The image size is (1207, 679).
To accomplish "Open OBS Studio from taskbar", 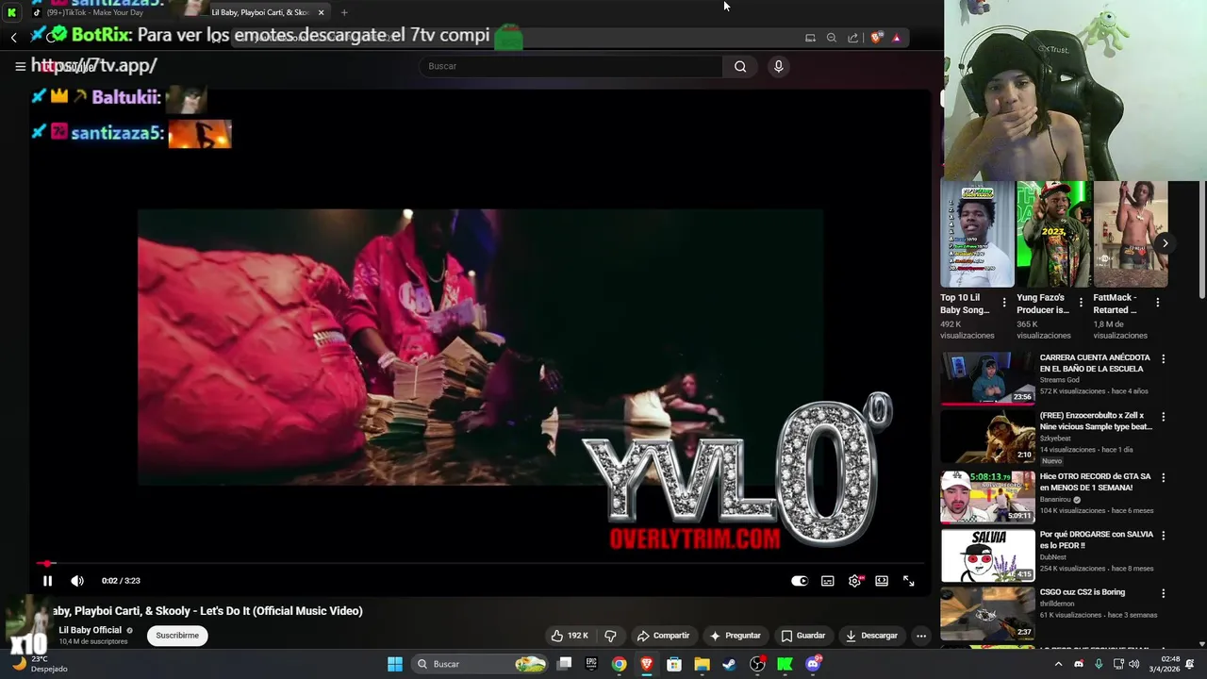I will click(757, 664).
